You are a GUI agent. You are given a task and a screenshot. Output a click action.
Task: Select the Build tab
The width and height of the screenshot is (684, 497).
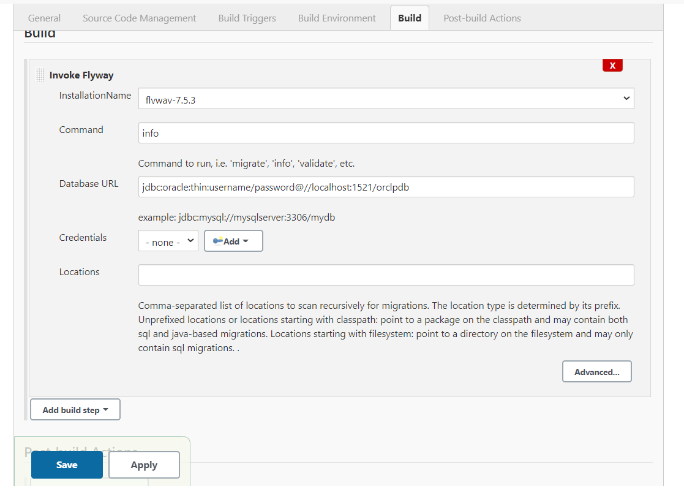(x=409, y=18)
